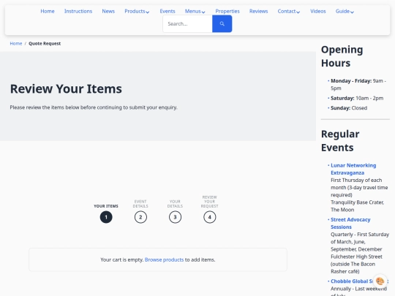395x296 pixels.
Task: Open the Contact dropdown
Action: click(289, 11)
